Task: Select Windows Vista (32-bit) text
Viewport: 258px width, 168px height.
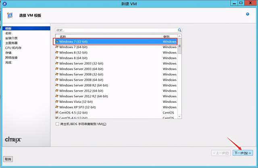Action: pyautogui.click(x=76, y=102)
